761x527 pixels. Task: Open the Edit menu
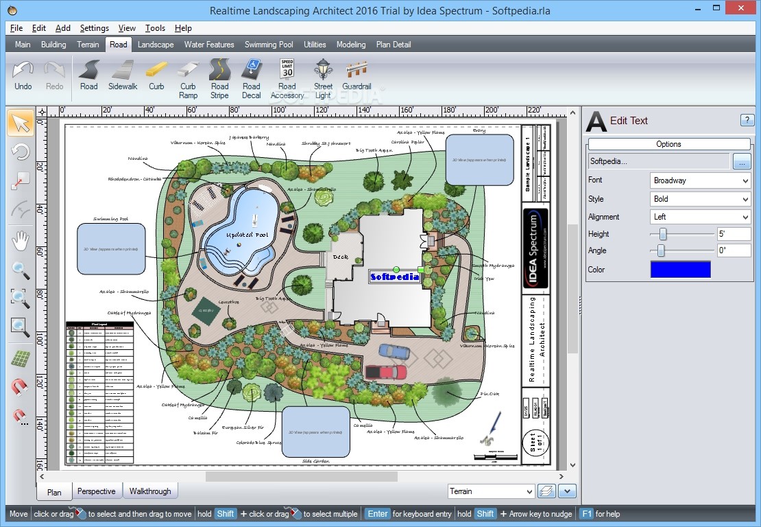click(x=39, y=28)
